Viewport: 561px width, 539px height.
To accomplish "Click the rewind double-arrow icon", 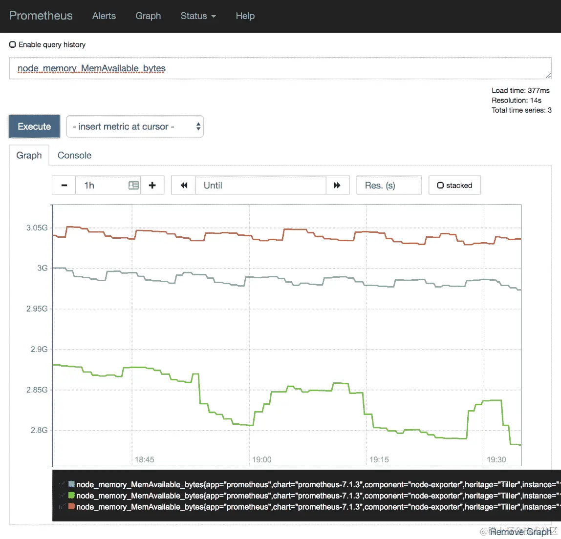I will [x=184, y=185].
